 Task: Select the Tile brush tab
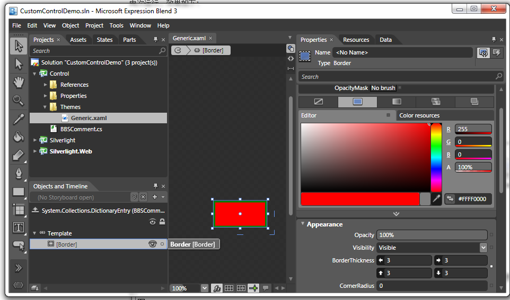click(x=436, y=102)
